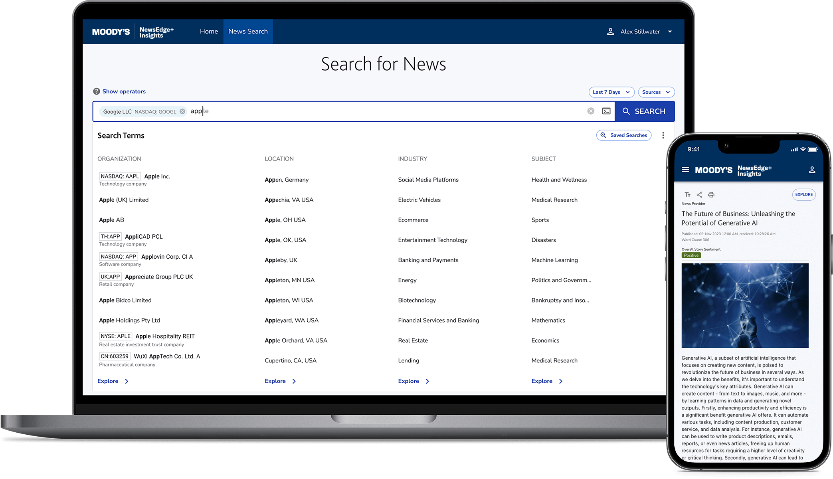Screen dimensions: 833x479
Task: Select Appleton, MN USA location
Action: (x=289, y=280)
